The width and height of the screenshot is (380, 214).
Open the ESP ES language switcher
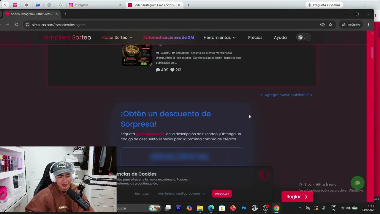coord(333,208)
